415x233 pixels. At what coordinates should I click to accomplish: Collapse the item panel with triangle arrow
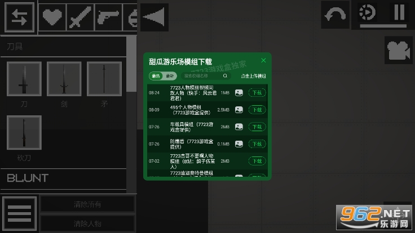154,17
